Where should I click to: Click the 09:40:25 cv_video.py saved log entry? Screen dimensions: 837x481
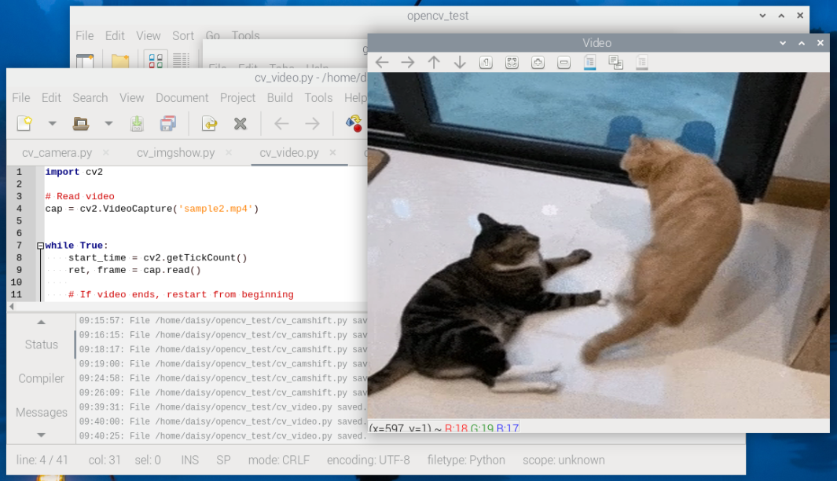click(x=223, y=435)
